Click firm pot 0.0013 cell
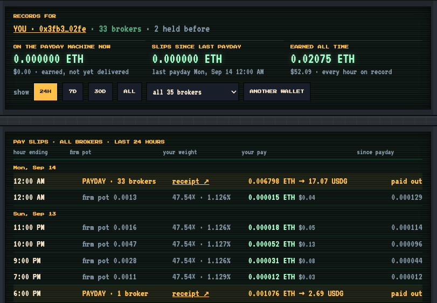The height and width of the screenshot is (303, 437). (109, 198)
